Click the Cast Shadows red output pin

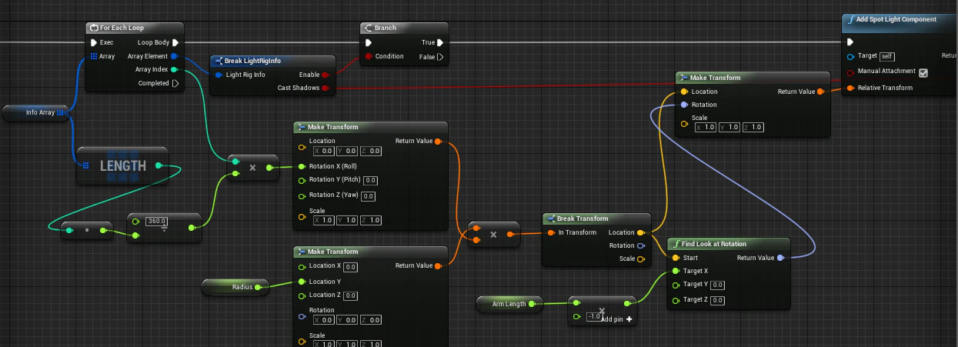pyautogui.click(x=325, y=88)
